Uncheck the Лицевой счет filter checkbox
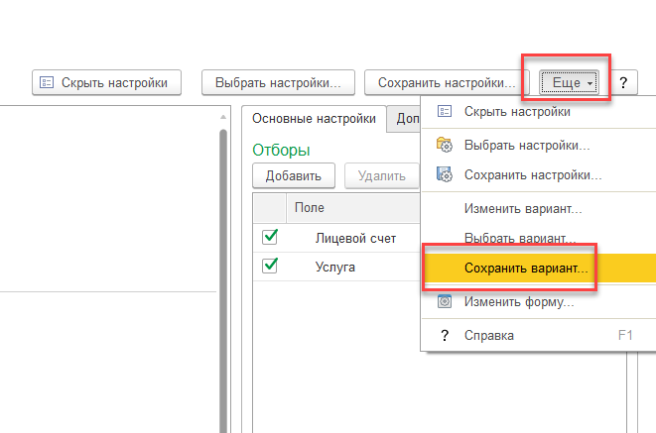This screenshot has width=656, height=433. [x=270, y=237]
